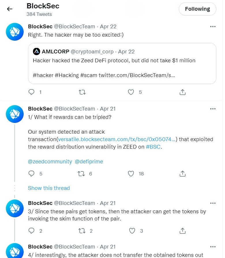Expand Show this thread

pyautogui.click(x=49, y=188)
